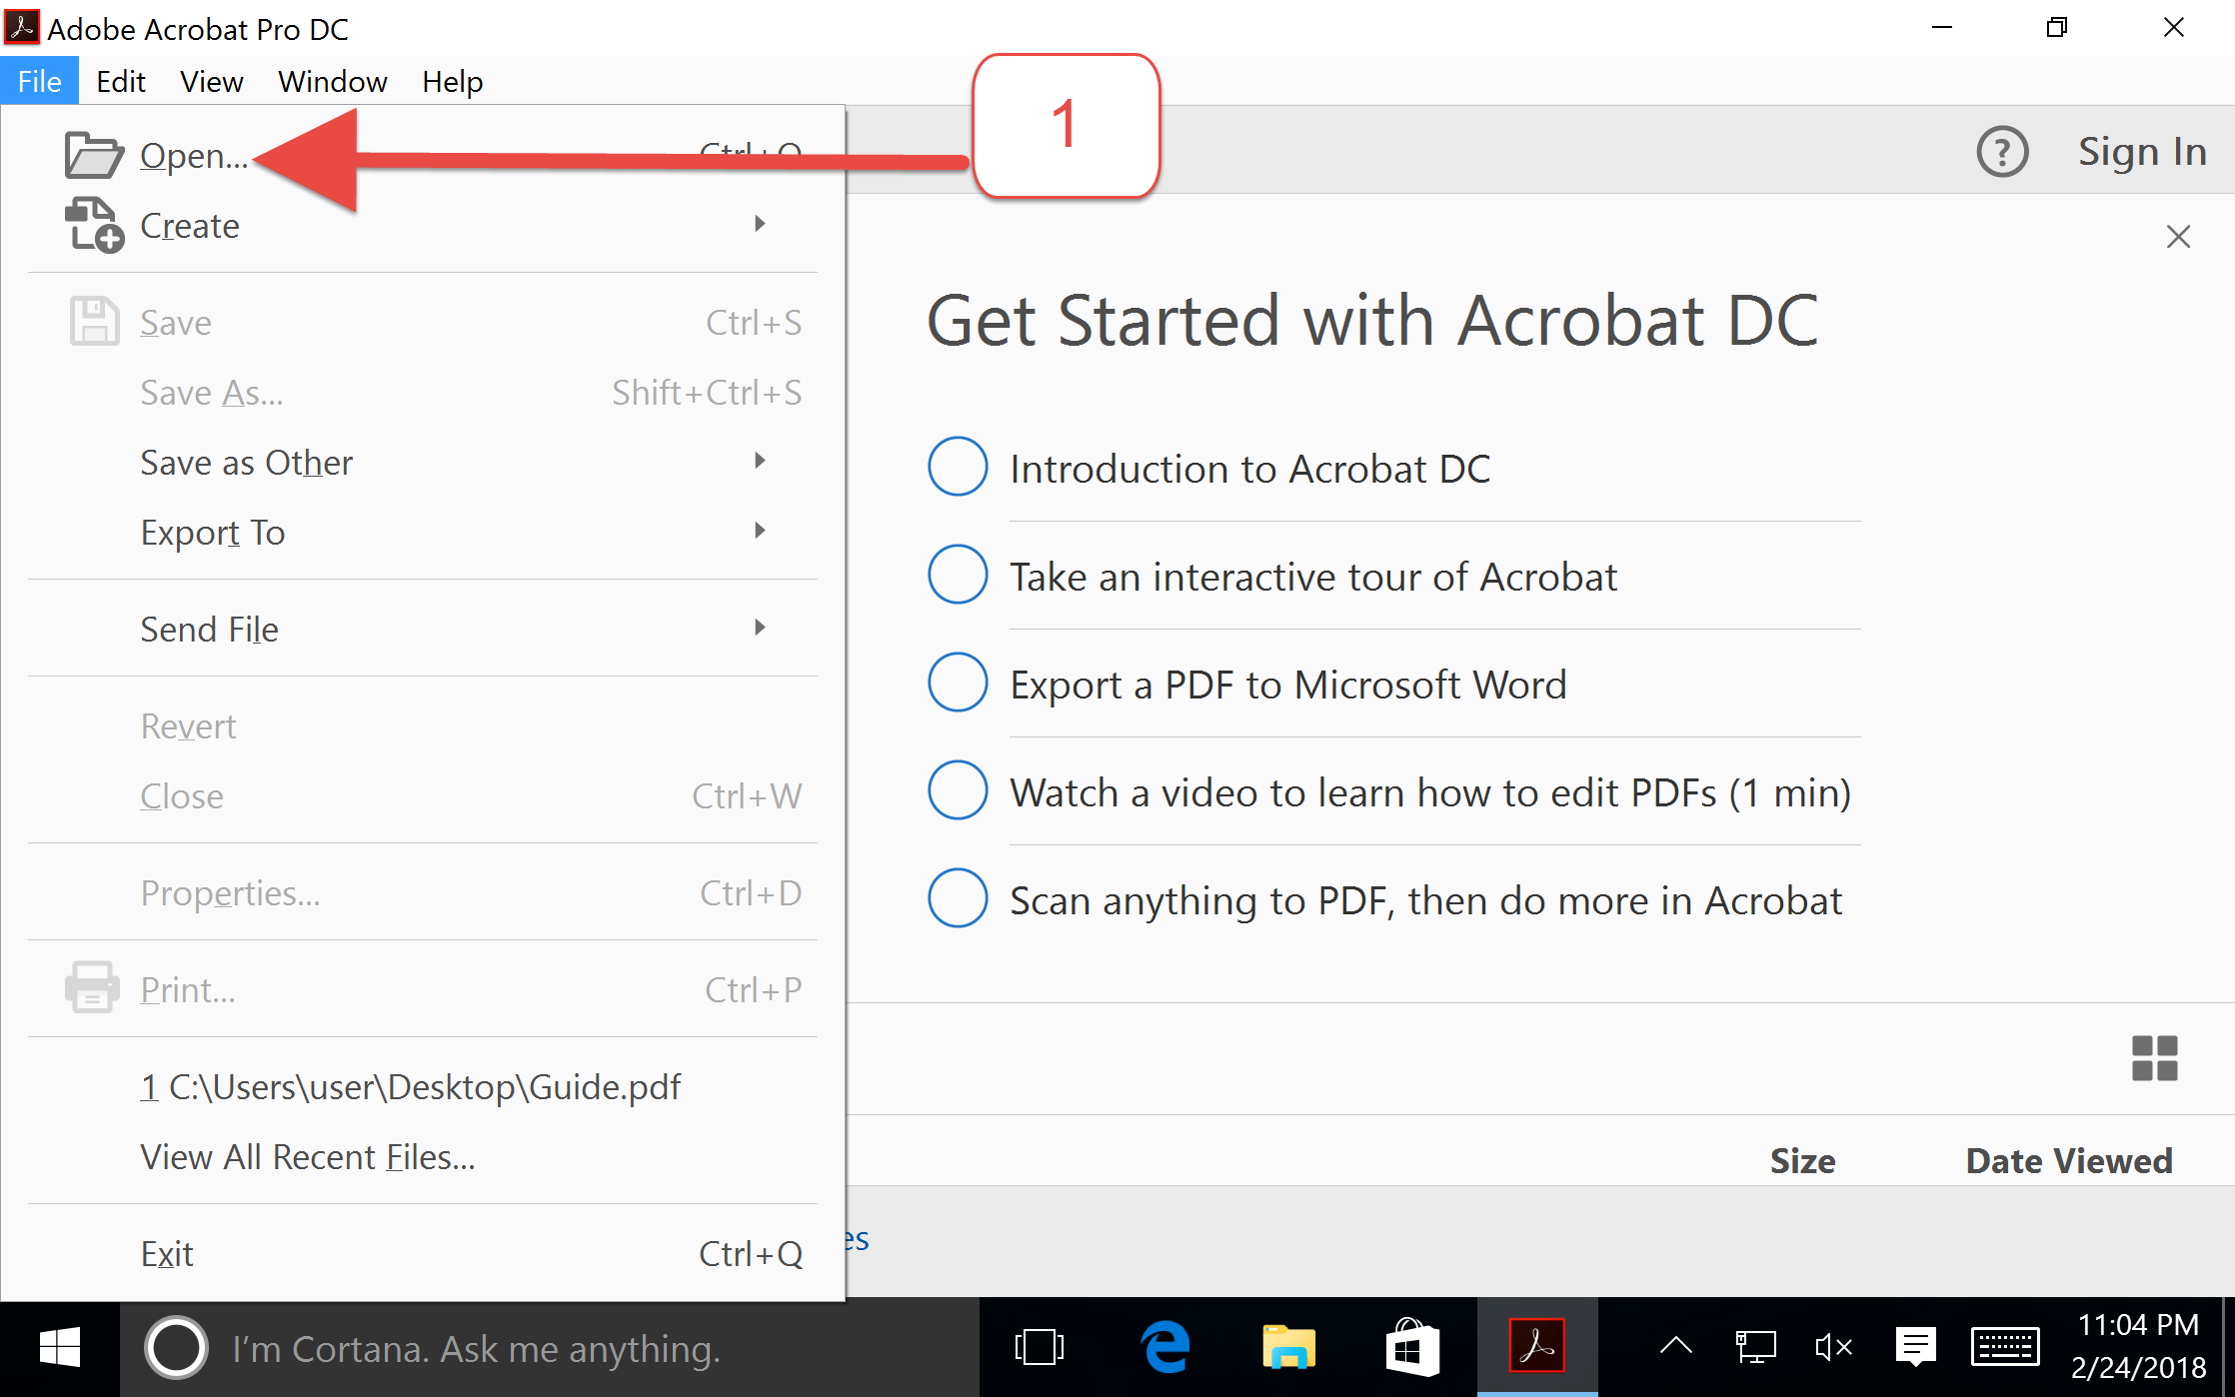Choose Exit from the File menu
The height and width of the screenshot is (1397, 2235).
[167, 1254]
